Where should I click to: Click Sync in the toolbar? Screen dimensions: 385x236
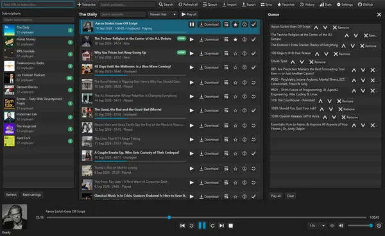pos(266,4)
